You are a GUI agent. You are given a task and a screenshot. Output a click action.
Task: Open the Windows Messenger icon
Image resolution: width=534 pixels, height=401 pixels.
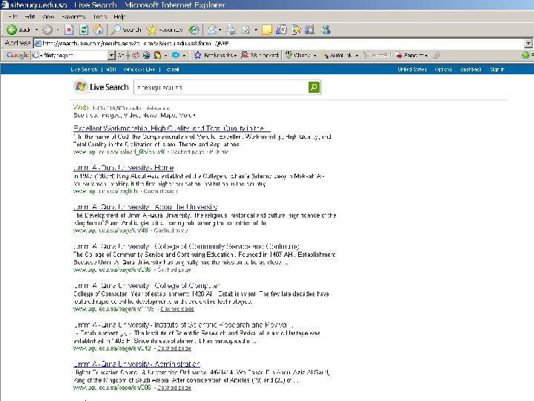pos(326,30)
